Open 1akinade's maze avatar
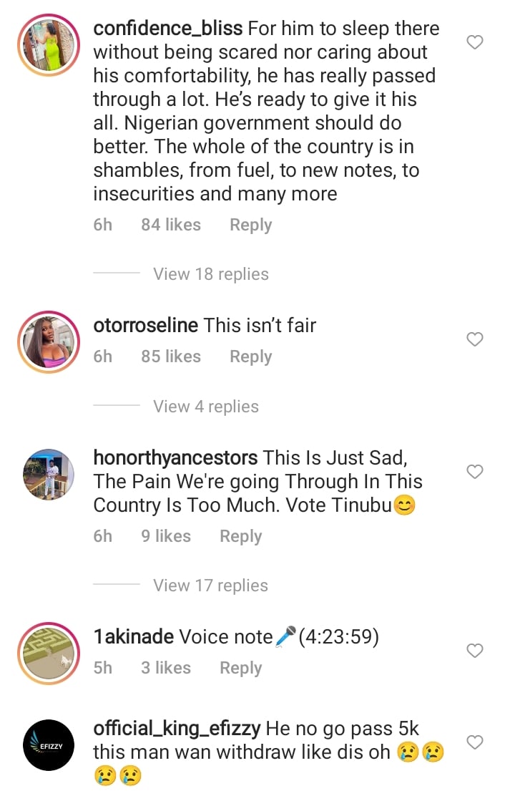This screenshot has width=515, height=791. click(49, 653)
